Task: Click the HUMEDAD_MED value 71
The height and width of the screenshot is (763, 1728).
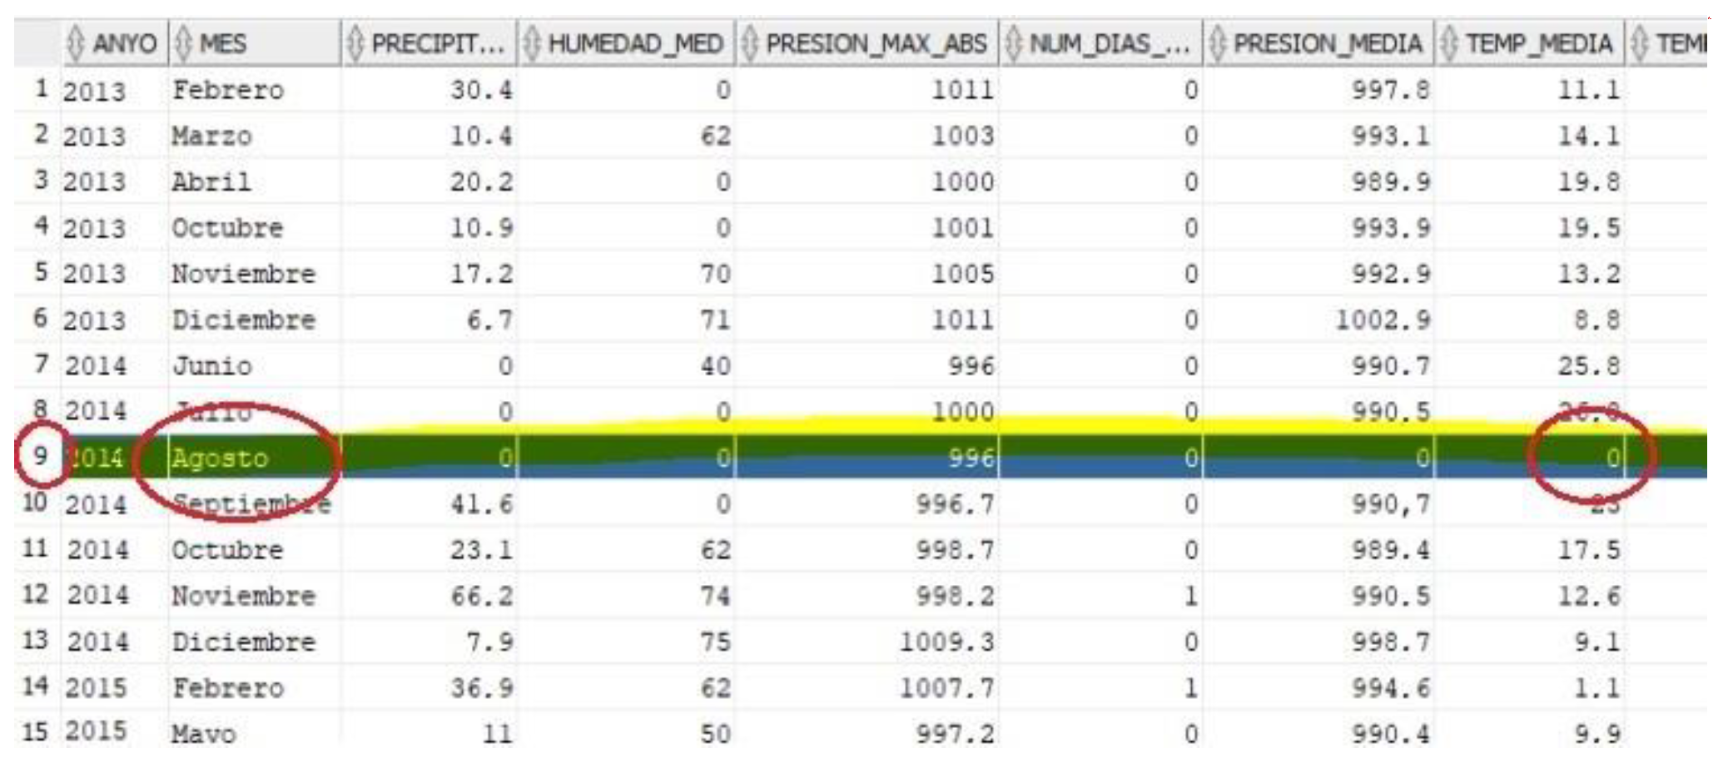Action: coord(716,320)
